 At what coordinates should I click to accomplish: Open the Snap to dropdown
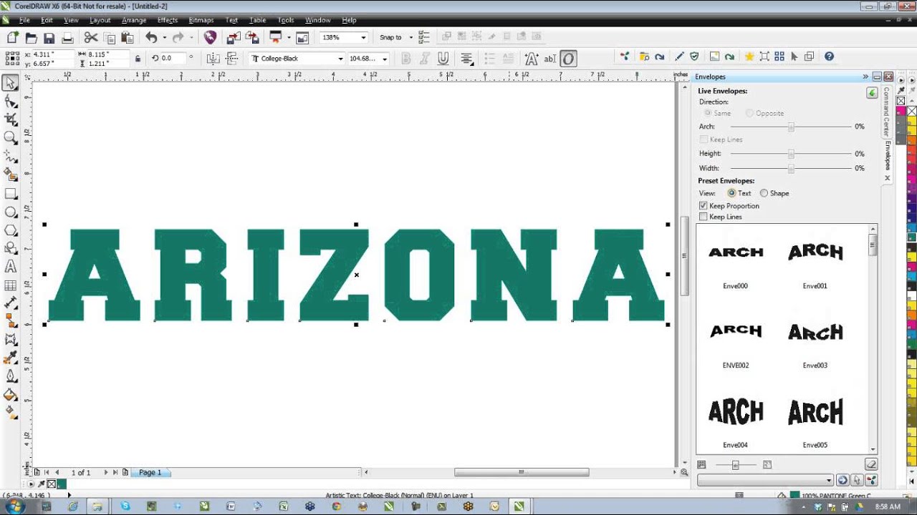pyautogui.click(x=411, y=38)
